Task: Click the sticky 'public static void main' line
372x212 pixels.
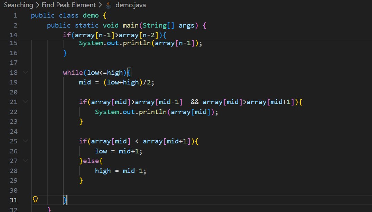Action: 127,25
